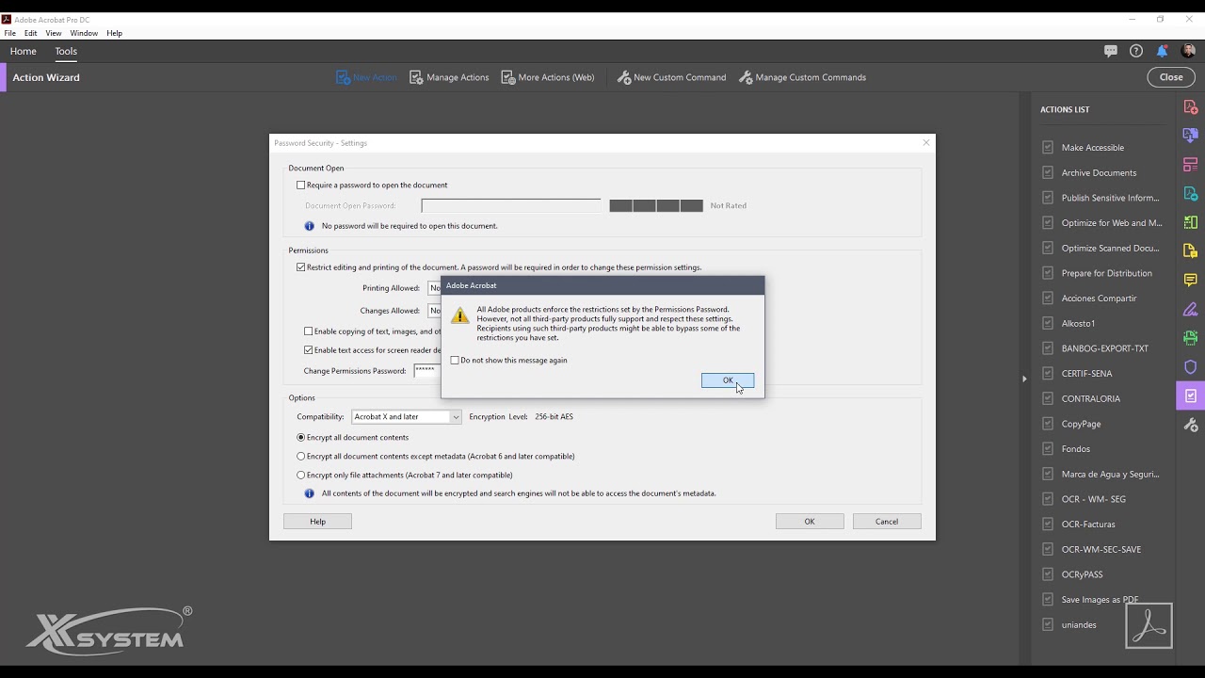Switch to the Tools tab

pyautogui.click(x=66, y=52)
